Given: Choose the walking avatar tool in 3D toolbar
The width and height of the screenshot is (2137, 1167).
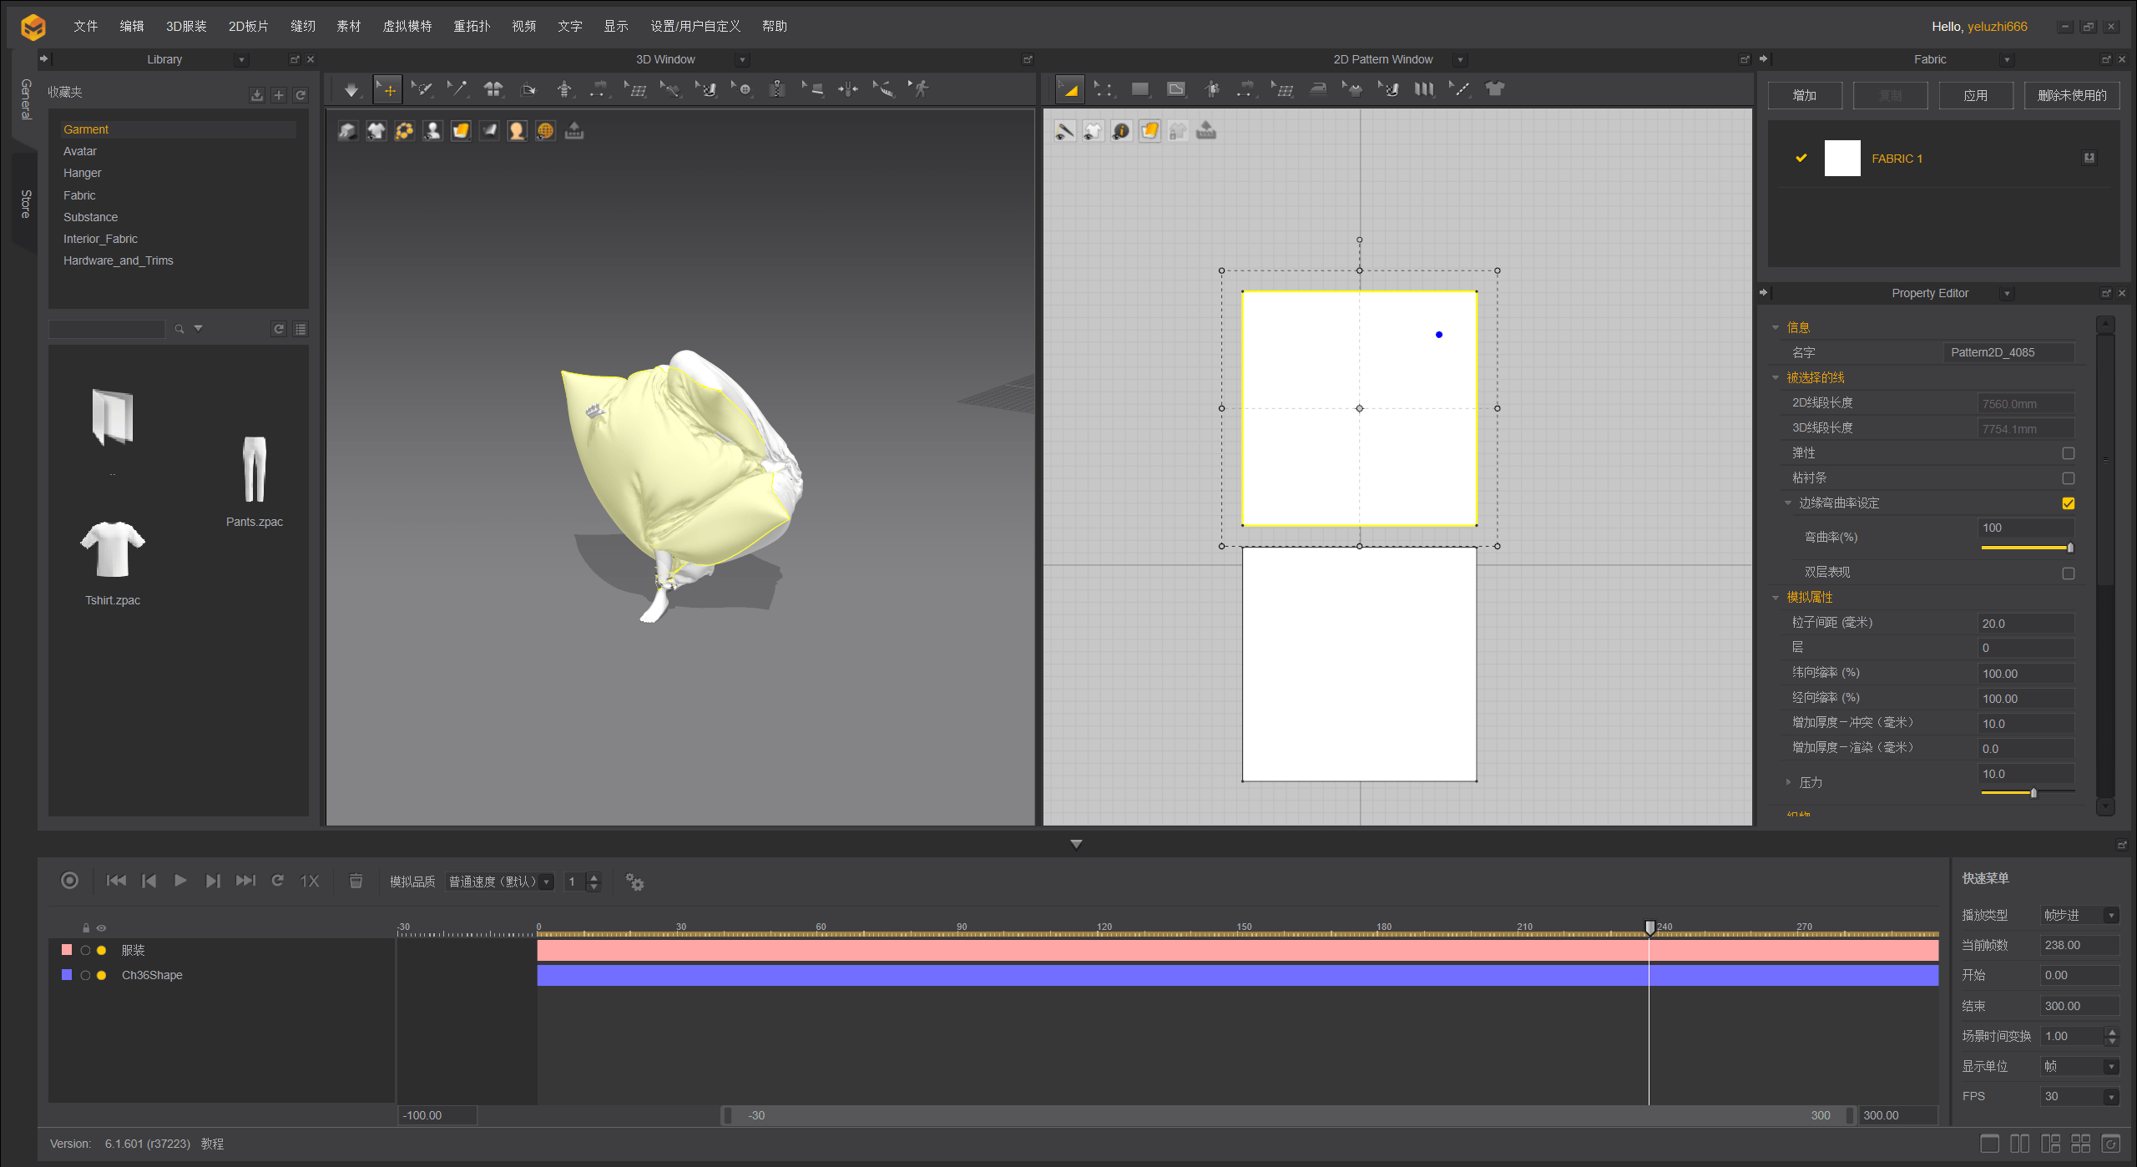Looking at the screenshot, I should coord(919,89).
